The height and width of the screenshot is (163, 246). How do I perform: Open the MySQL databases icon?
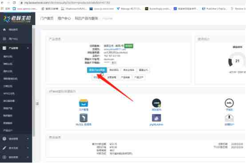83,118
